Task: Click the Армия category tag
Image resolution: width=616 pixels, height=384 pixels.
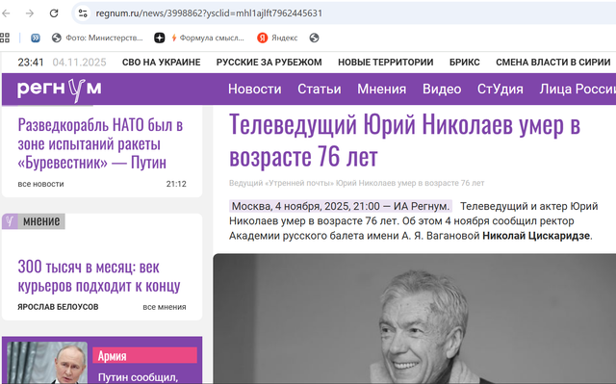Action: pos(144,355)
